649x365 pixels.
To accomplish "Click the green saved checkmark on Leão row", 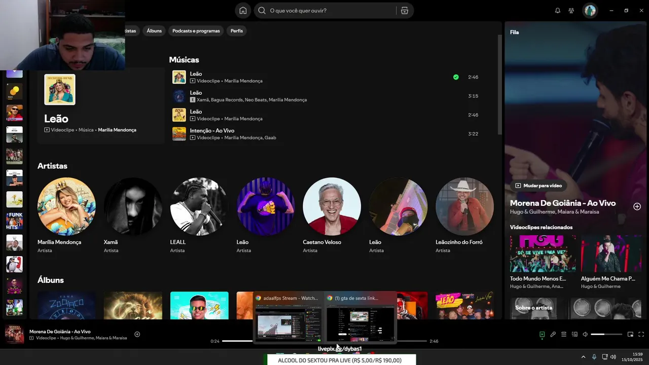I will [x=456, y=77].
